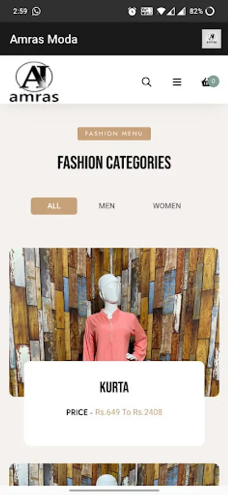Image resolution: width=228 pixels, height=495 pixels.
Task: Open the KURTA product title
Action: [114, 387]
